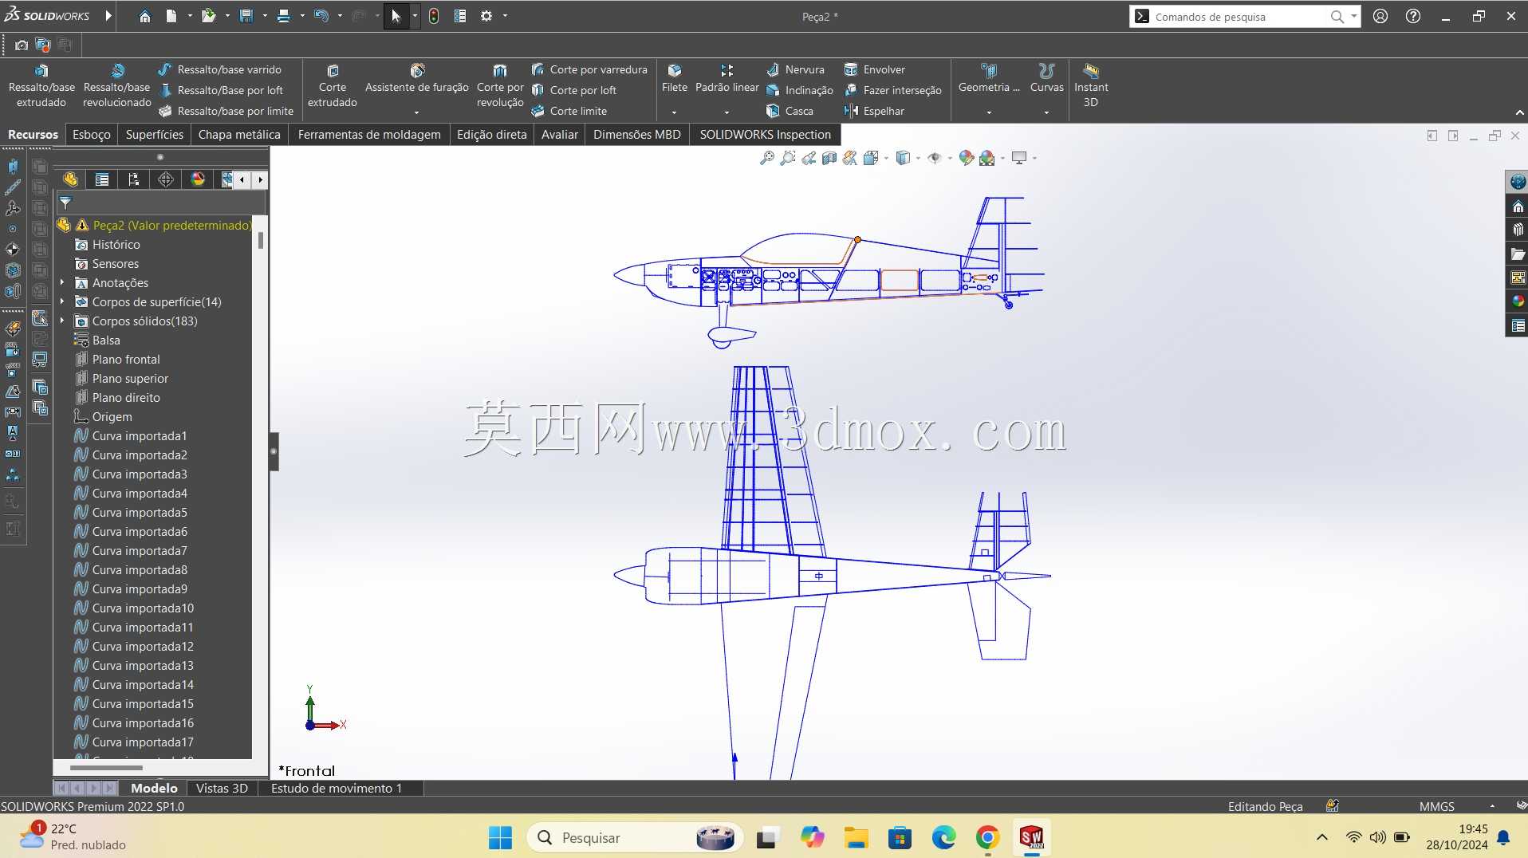Open Google Chrome from the taskbar
The height and width of the screenshot is (858, 1528).
click(987, 837)
